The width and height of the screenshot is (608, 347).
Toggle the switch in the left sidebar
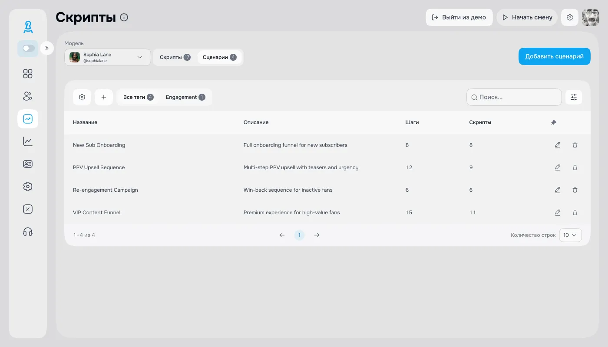point(28,48)
